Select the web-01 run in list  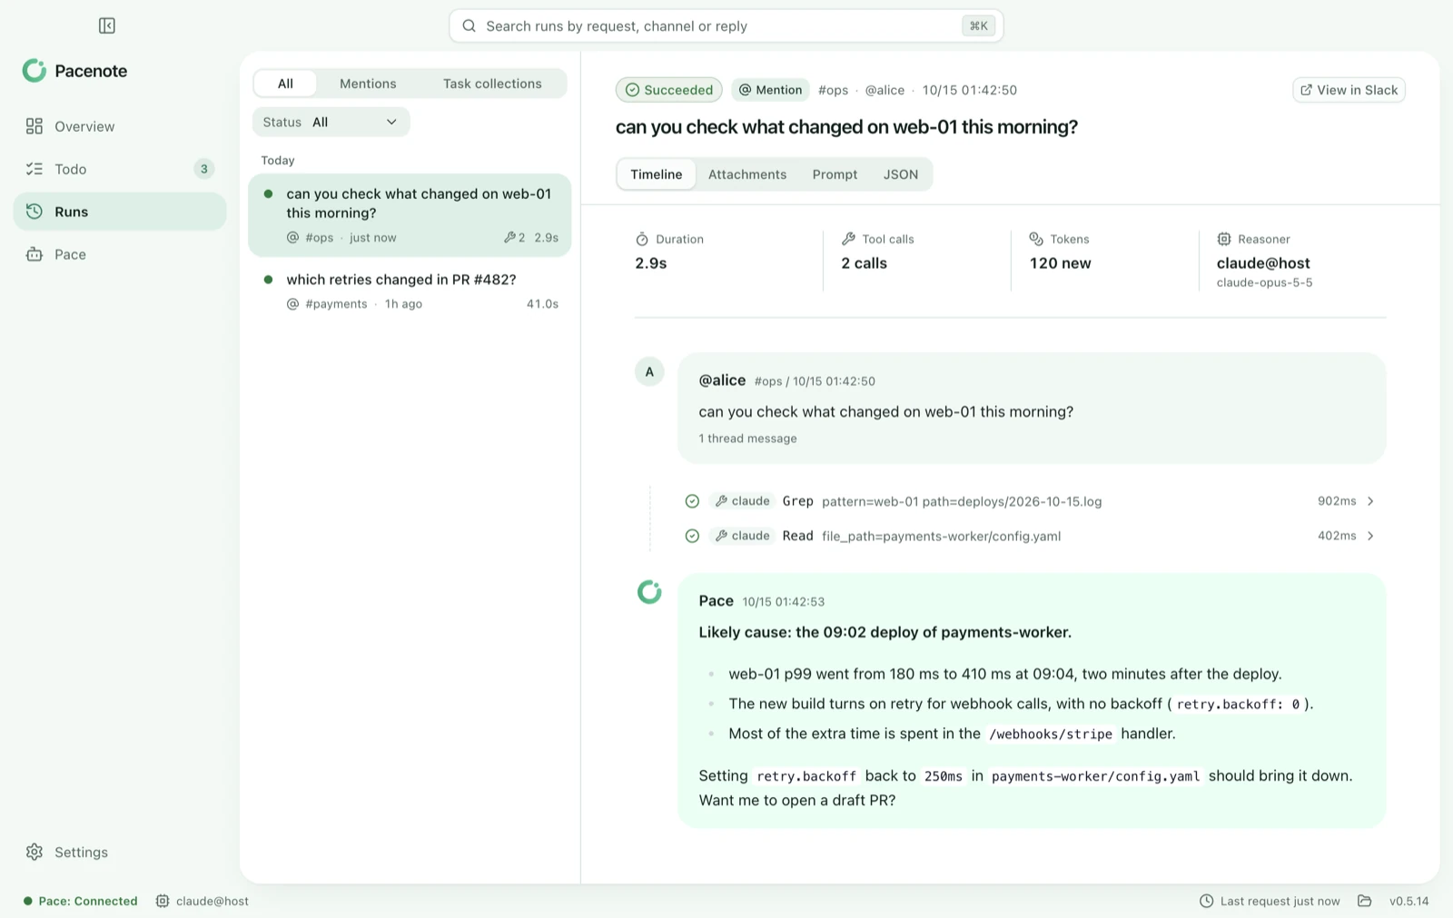click(410, 215)
